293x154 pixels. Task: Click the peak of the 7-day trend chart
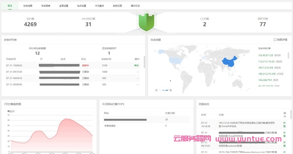[65, 119]
